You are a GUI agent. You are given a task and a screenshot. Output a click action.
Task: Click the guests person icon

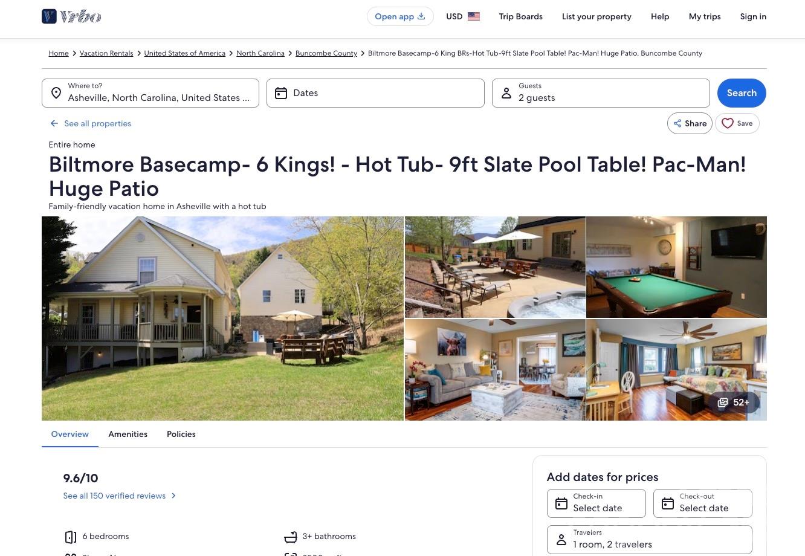point(506,93)
